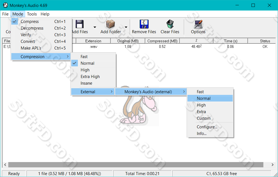Click Total Time: 0:00.21 in status bar
The width and height of the screenshot is (278, 177).
(x=142, y=174)
